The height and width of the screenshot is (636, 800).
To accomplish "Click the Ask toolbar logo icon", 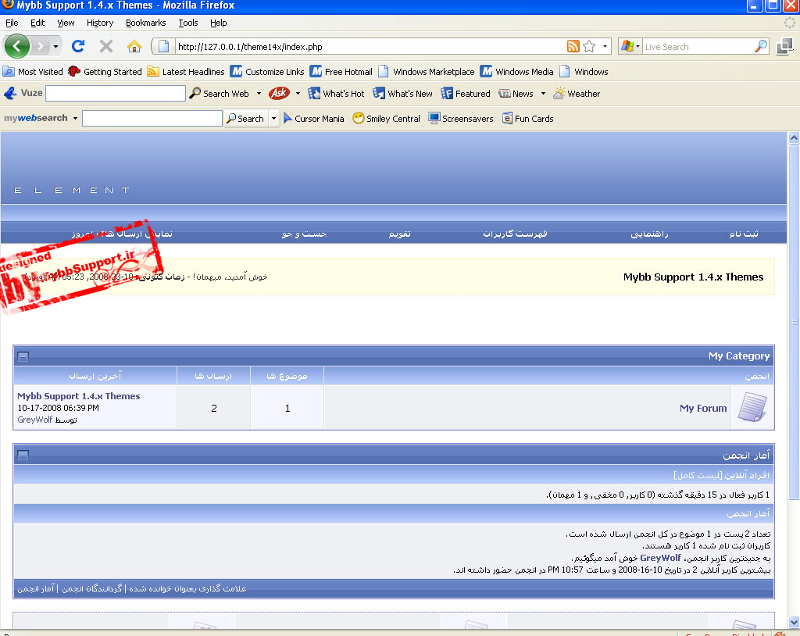I will tap(279, 93).
